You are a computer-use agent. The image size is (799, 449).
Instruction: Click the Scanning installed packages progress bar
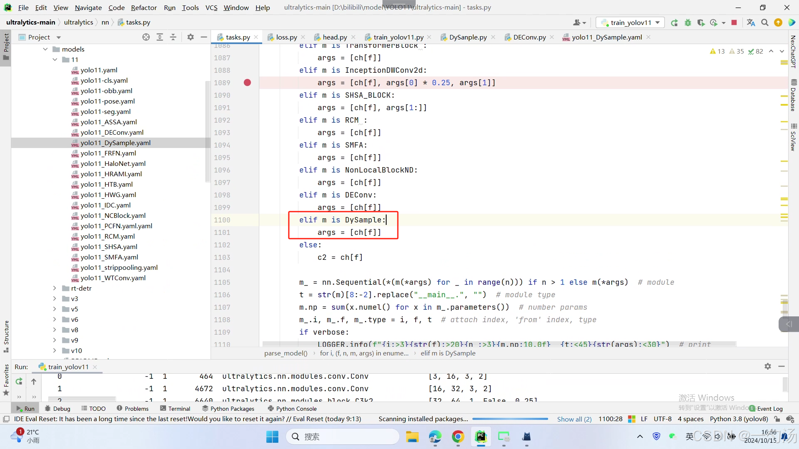(510, 419)
